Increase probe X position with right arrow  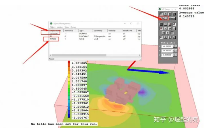coord(176,46)
